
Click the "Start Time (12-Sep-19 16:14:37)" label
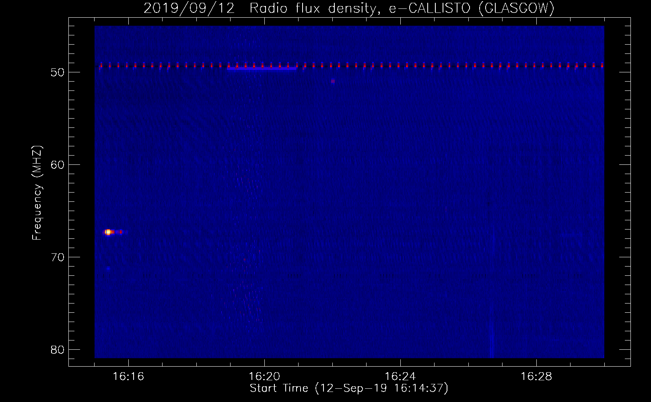tap(349, 388)
